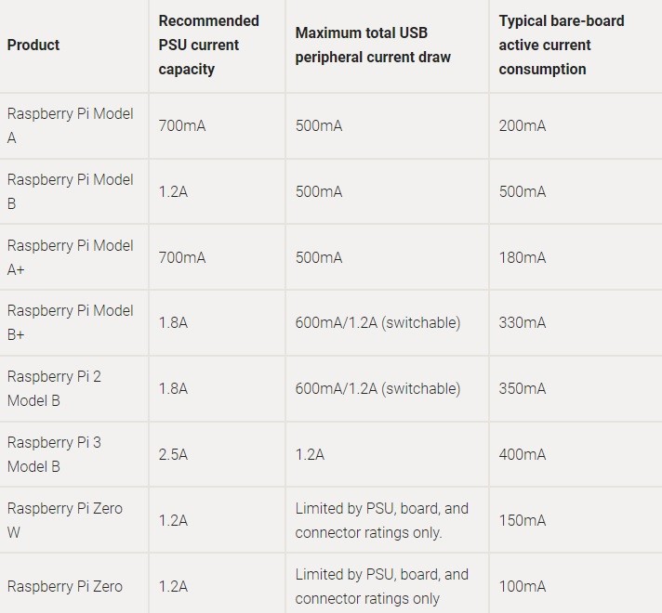Click Typical bare-board active current header
662x613 pixels.
pos(561,45)
